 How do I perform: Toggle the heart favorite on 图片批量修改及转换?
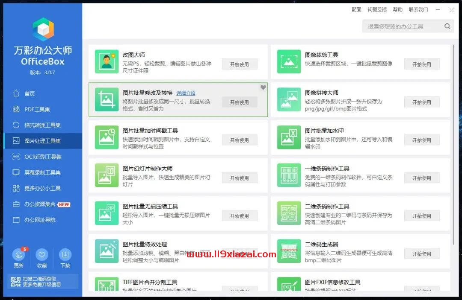[263, 87]
